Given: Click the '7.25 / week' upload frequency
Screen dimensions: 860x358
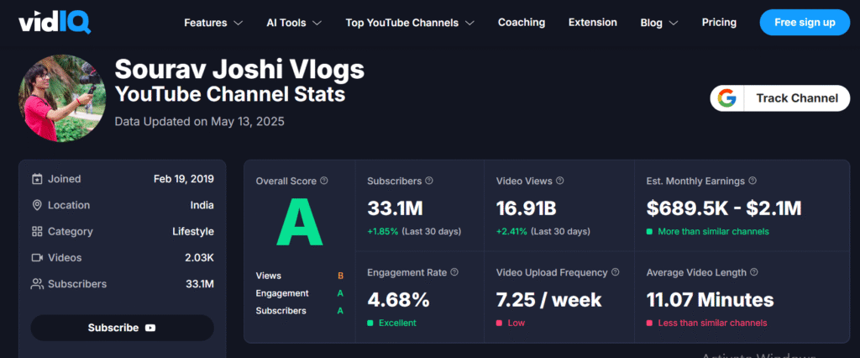Looking at the screenshot, I should tap(549, 300).
